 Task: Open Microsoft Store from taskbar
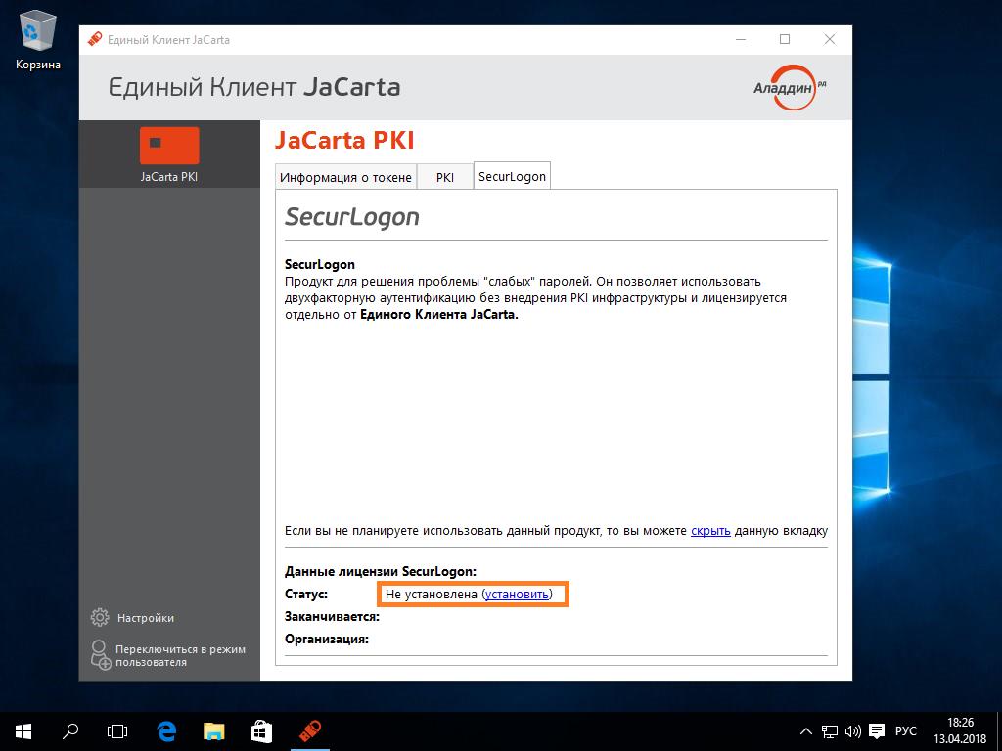pos(262,731)
